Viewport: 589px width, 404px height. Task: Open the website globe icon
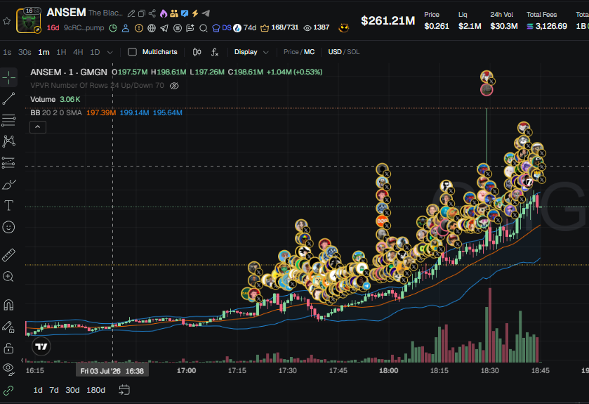152,28
